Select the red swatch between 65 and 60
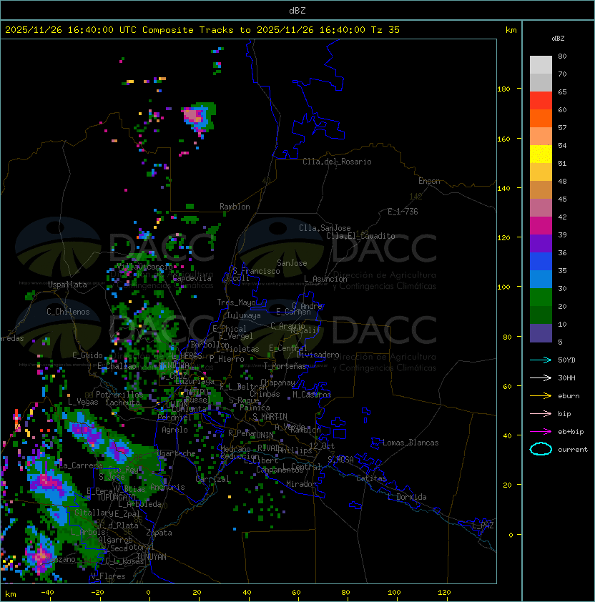This screenshot has width=595, height=602. coord(541,101)
